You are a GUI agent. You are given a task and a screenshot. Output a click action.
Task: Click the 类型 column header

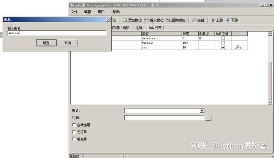[162, 34]
